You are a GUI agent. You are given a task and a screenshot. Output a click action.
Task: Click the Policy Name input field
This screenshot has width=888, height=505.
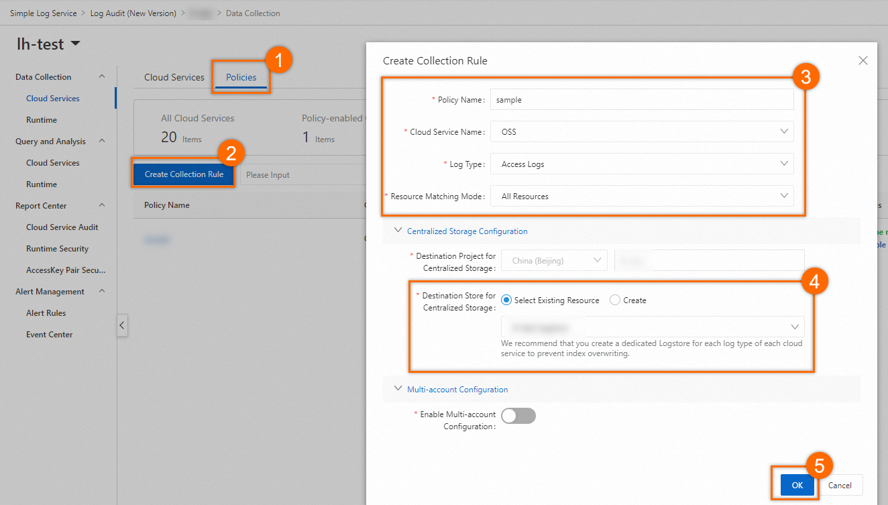click(x=642, y=100)
